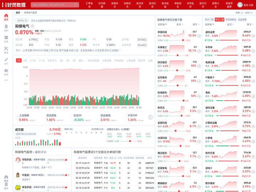Screen dimensions: 256x192
Task: Open 新股停复牌 in top navigation
Action: (x=229, y=5)
